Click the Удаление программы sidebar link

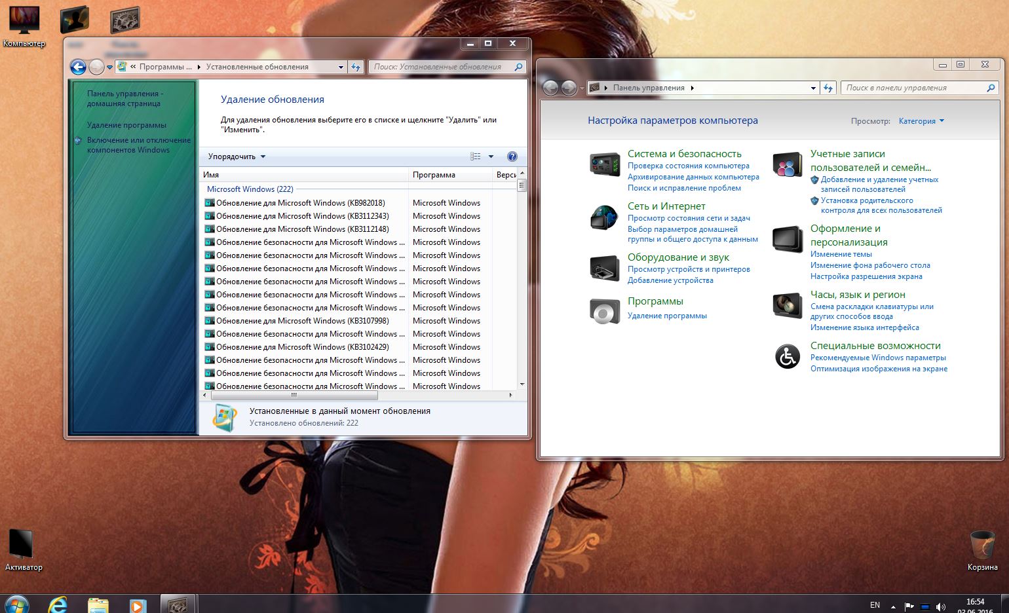tap(126, 125)
